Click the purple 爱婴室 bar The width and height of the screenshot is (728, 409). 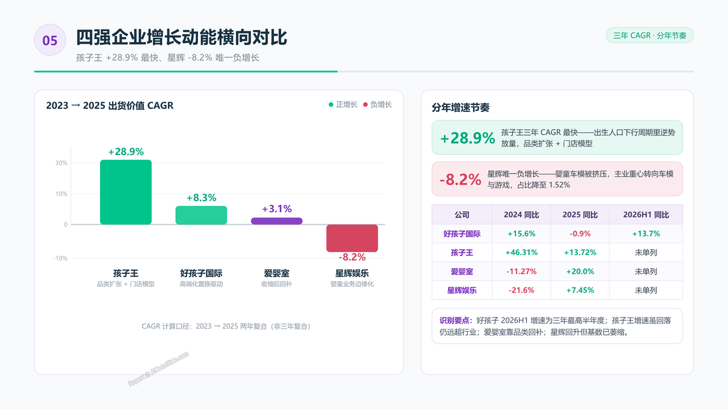[276, 221]
